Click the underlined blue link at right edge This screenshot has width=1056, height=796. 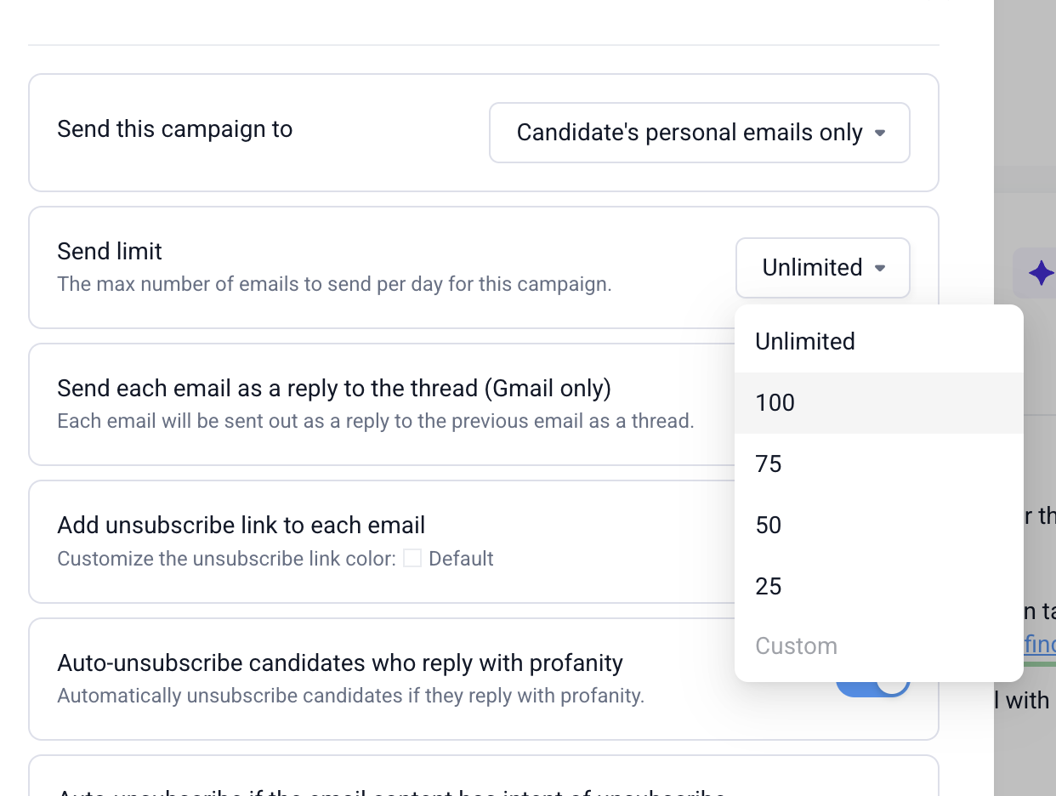pyautogui.click(x=1040, y=645)
